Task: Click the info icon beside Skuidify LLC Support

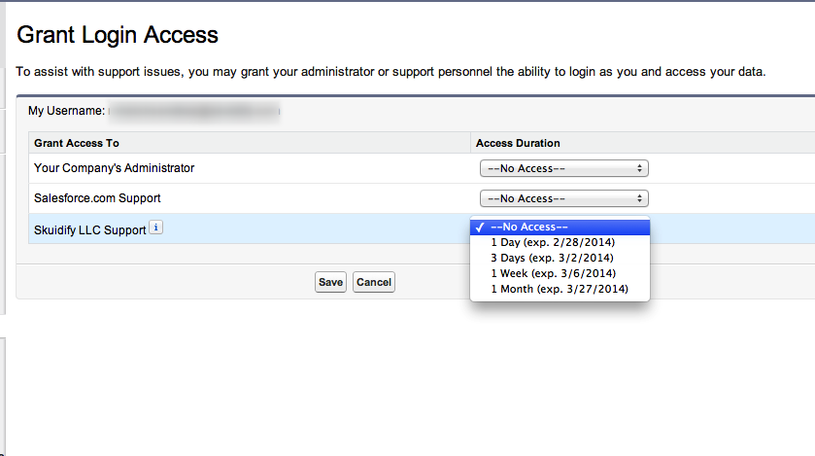Action: point(156,228)
